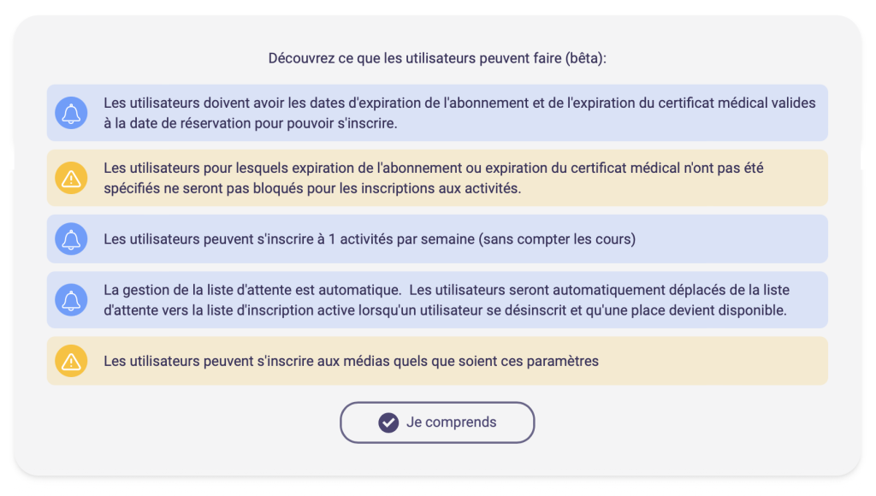Click the parenthetical "(sans compter les cours)"
876x496 pixels.
558,239
